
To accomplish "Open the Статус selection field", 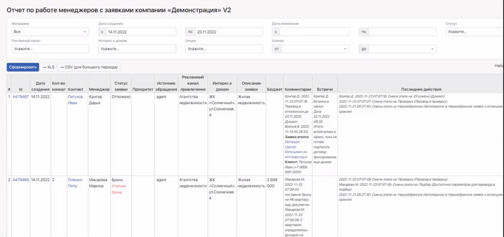I will pyautogui.click(x=474, y=32).
